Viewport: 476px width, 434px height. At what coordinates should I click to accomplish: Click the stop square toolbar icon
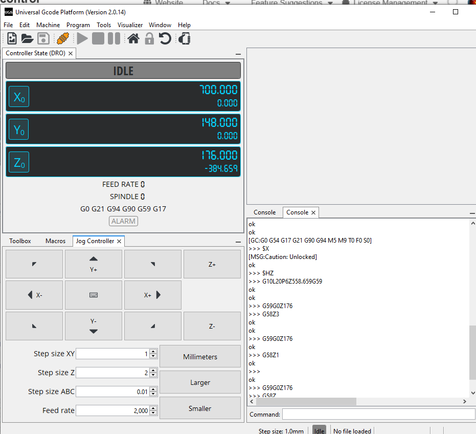pos(98,38)
